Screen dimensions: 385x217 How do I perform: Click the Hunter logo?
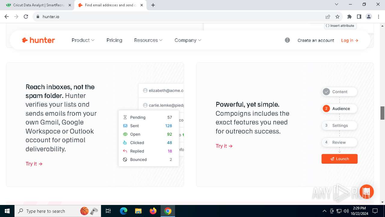(x=38, y=40)
